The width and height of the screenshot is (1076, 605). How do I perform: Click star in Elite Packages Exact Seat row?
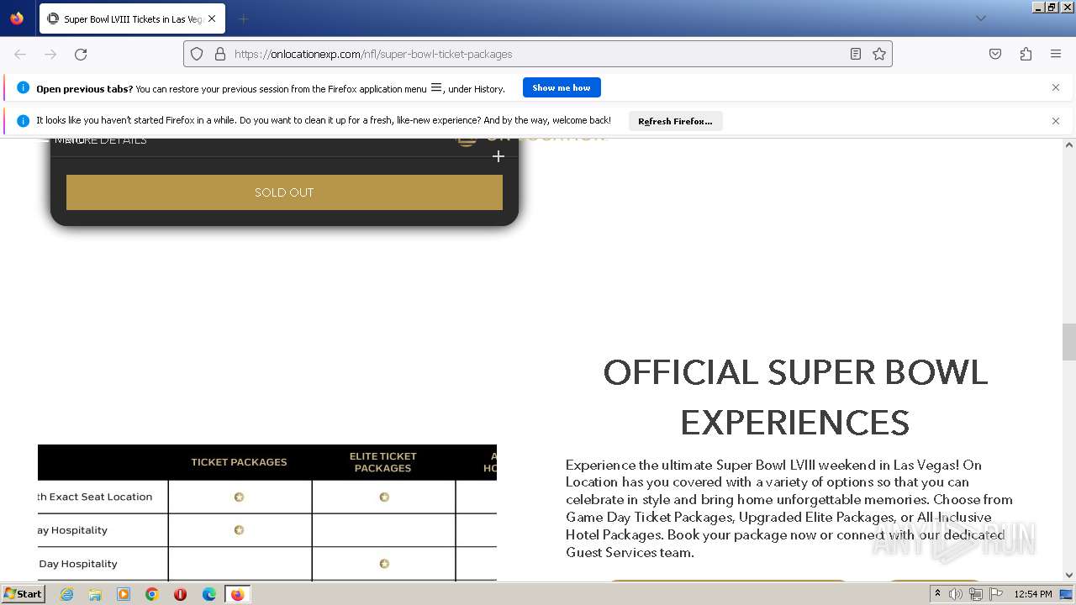pyautogui.click(x=384, y=497)
